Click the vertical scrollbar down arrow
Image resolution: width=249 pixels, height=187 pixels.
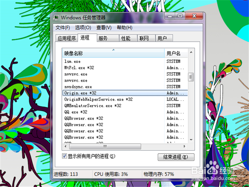tap(191, 140)
